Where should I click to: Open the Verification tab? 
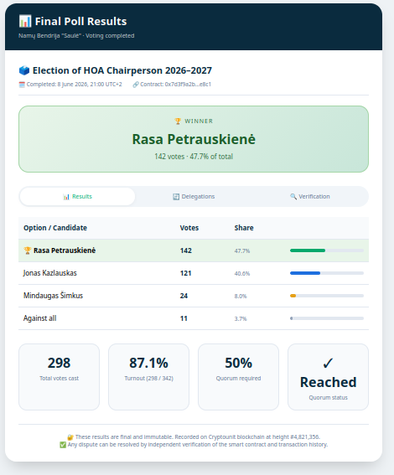(x=309, y=197)
